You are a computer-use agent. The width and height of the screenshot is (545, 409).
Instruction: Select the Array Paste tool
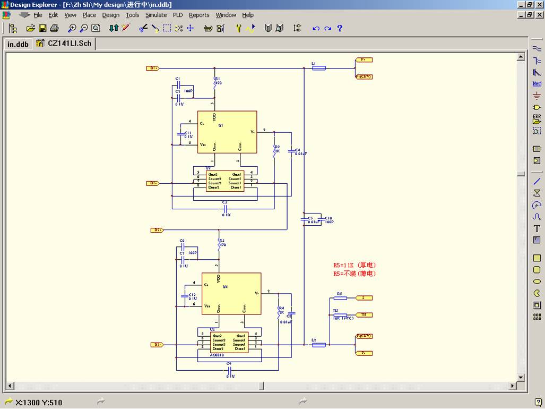(x=537, y=317)
